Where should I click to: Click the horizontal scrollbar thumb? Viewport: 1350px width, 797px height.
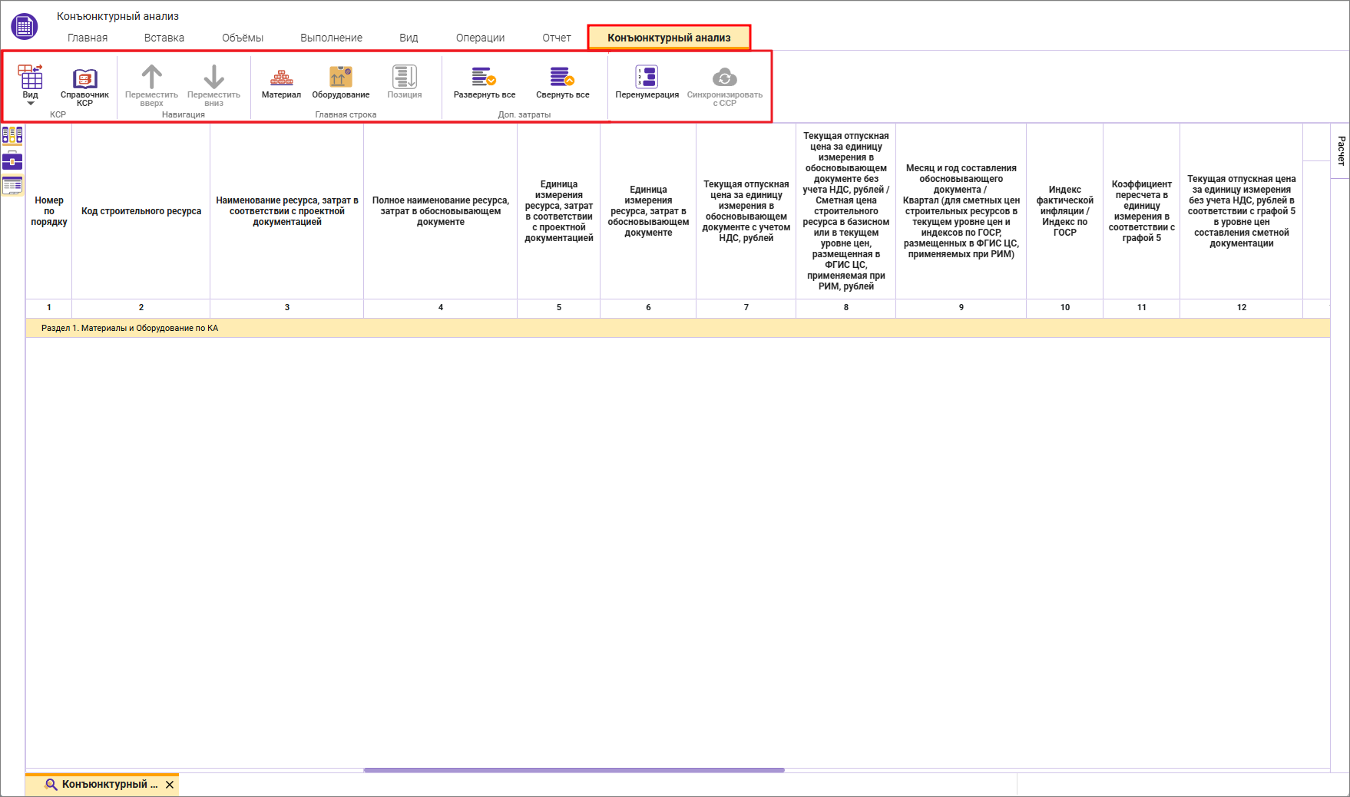click(x=574, y=770)
